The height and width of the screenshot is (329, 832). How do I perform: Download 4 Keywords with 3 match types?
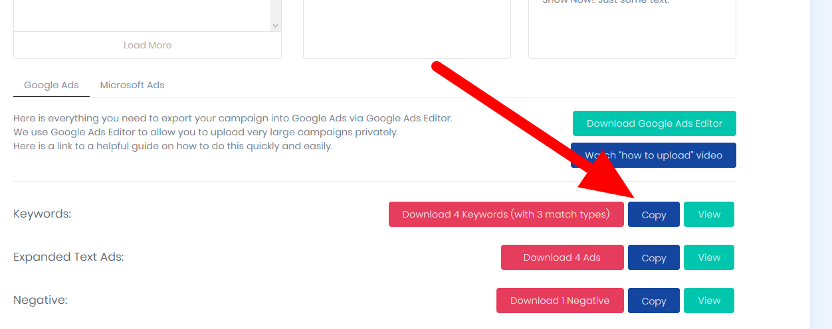[506, 214]
